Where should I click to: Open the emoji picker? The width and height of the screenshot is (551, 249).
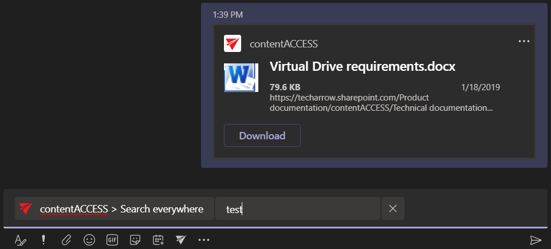(89, 240)
